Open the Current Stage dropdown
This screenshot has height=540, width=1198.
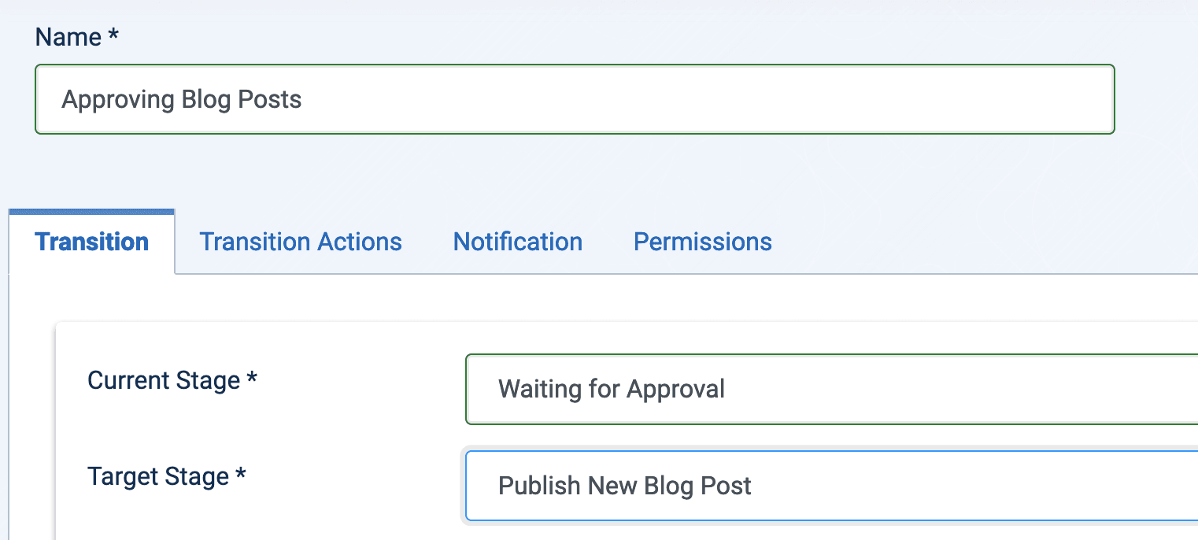tap(826, 389)
